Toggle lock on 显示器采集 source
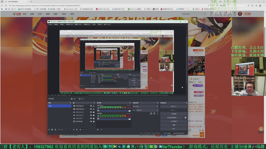The image size is (266, 149). click(94, 121)
